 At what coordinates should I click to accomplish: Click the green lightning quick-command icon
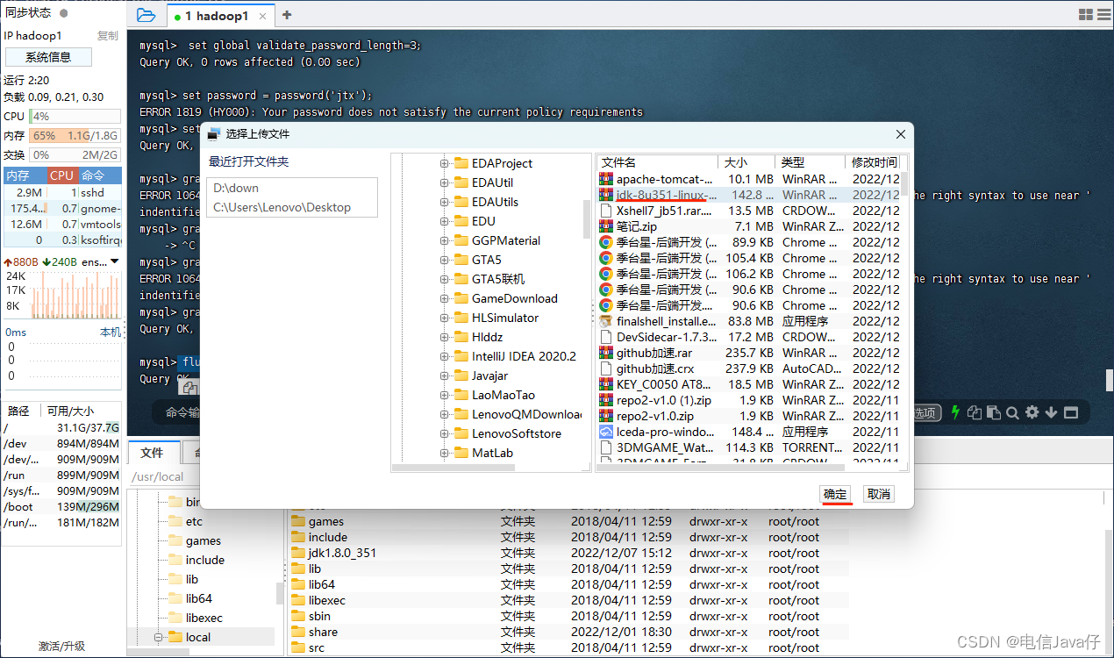pos(955,412)
